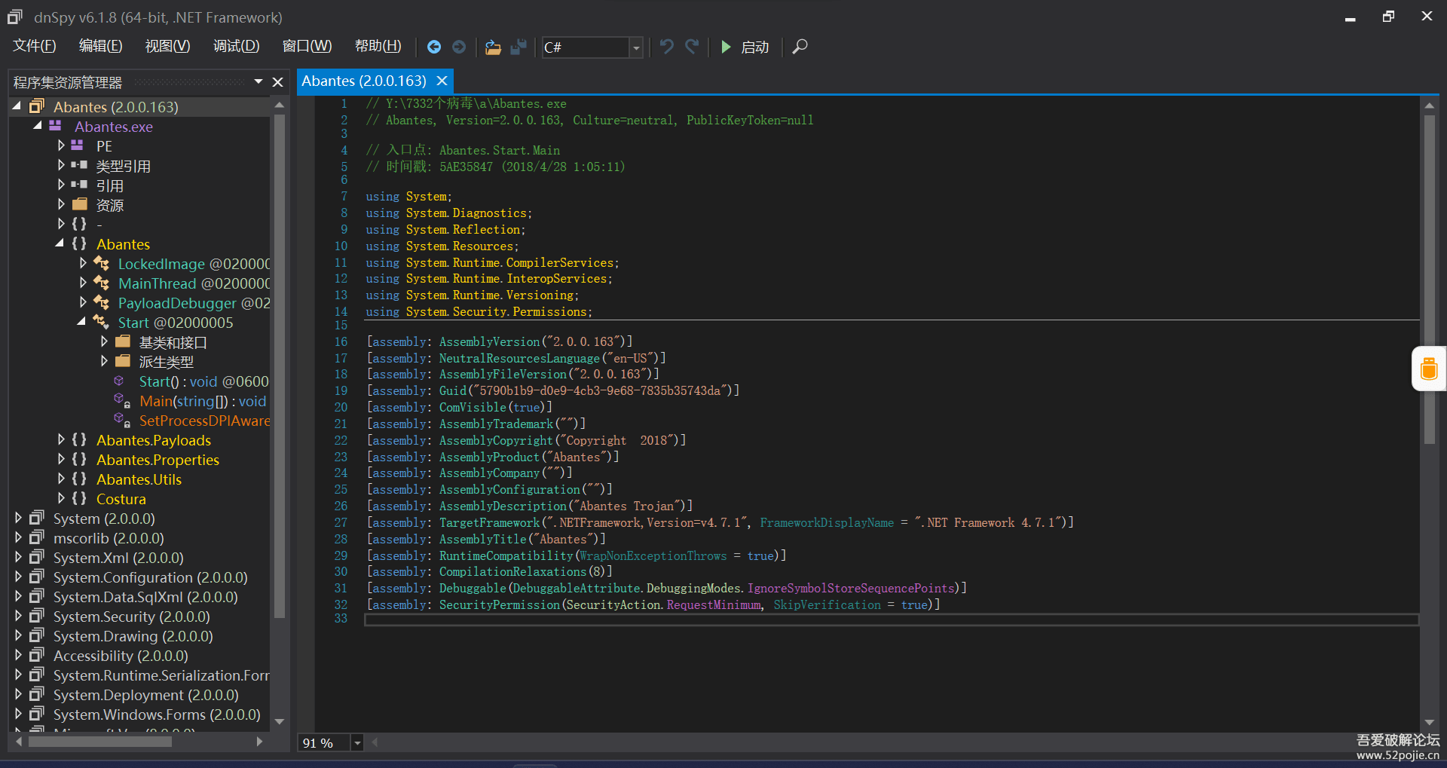Open the zoom percentage dropdown
The width and height of the screenshot is (1447, 768).
click(357, 743)
